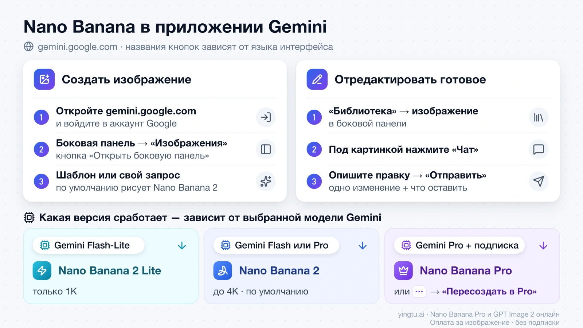Click the Откройте gemini.google.com step text
The height and width of the screenshot is (328, 583).
[x=126, y=111]
